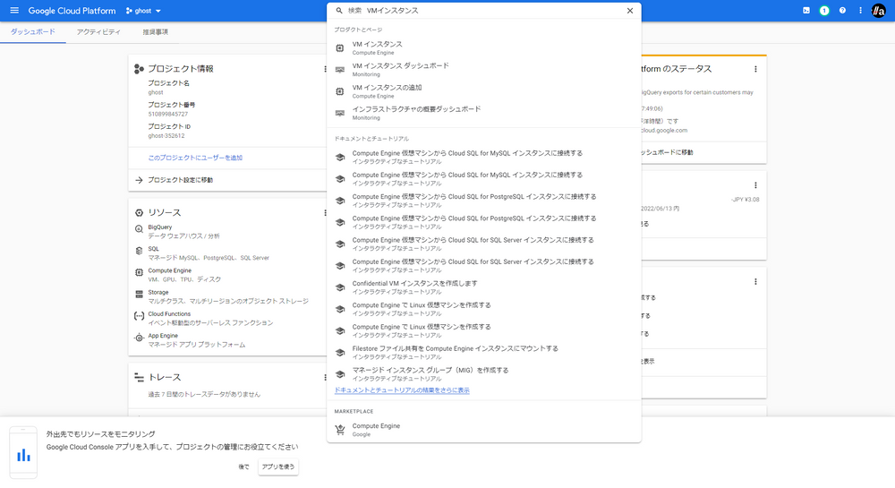Switch to the 推奨事項 tab

click(155, 32)
